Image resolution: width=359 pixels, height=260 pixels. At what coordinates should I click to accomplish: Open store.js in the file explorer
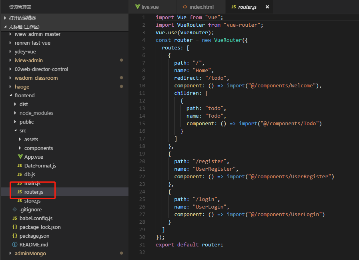32,201
